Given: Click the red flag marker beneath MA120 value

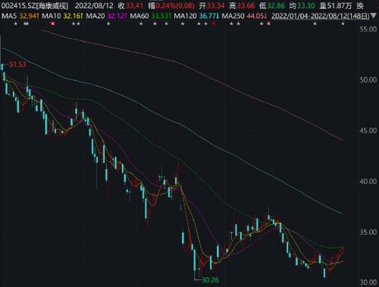Looking at the screenshot, I should click(214, 24).
